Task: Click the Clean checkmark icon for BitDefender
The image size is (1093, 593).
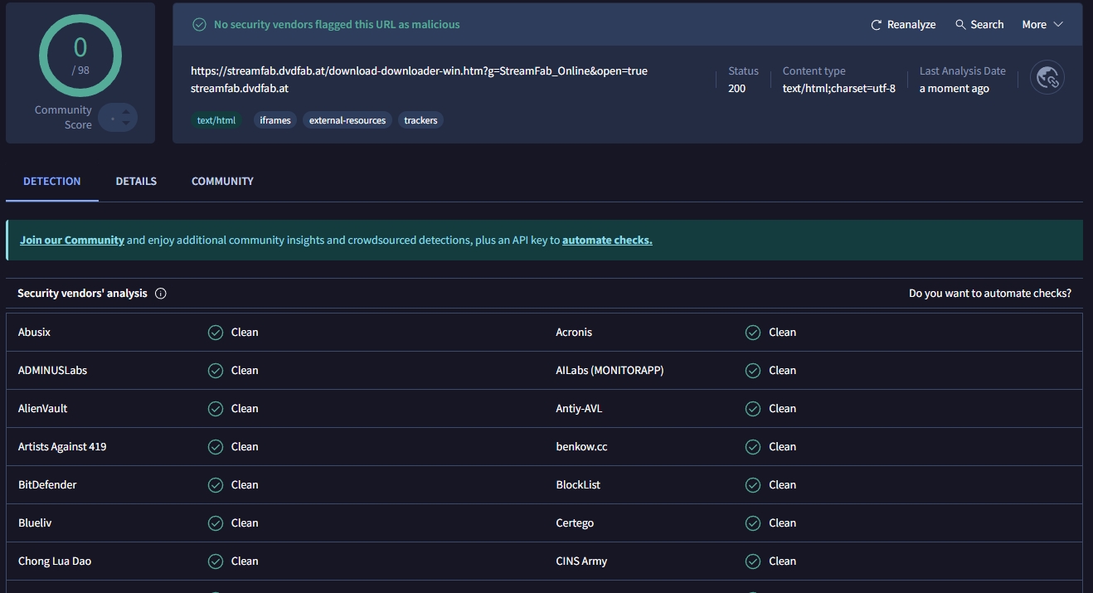Action: click(216, 485)
